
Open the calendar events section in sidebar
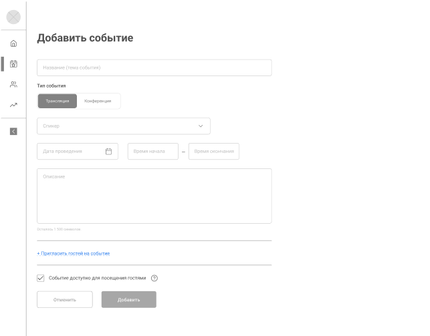click(13, 64)
